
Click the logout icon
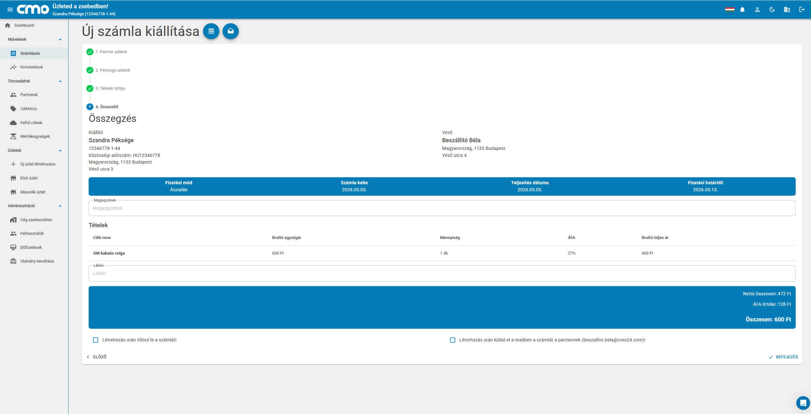click(802, 10)
